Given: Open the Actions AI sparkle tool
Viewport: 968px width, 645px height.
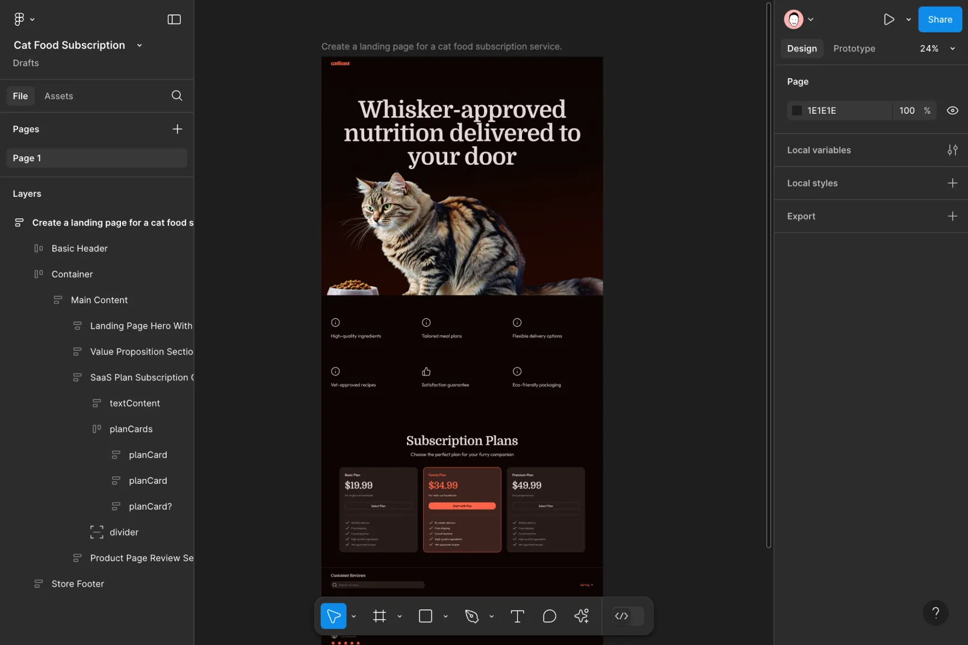Looking at the screenshot, I should point(582,616).
